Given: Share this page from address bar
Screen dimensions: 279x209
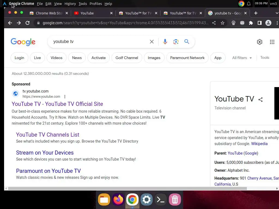Looking at the screenshot, I should pyautogui.click(x=214, y=23).
